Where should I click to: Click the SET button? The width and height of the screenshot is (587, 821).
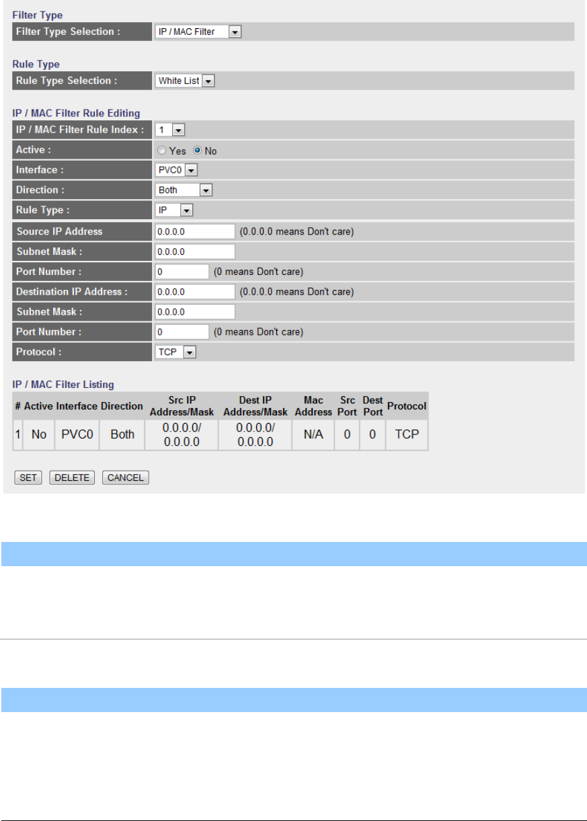point(28,477)
